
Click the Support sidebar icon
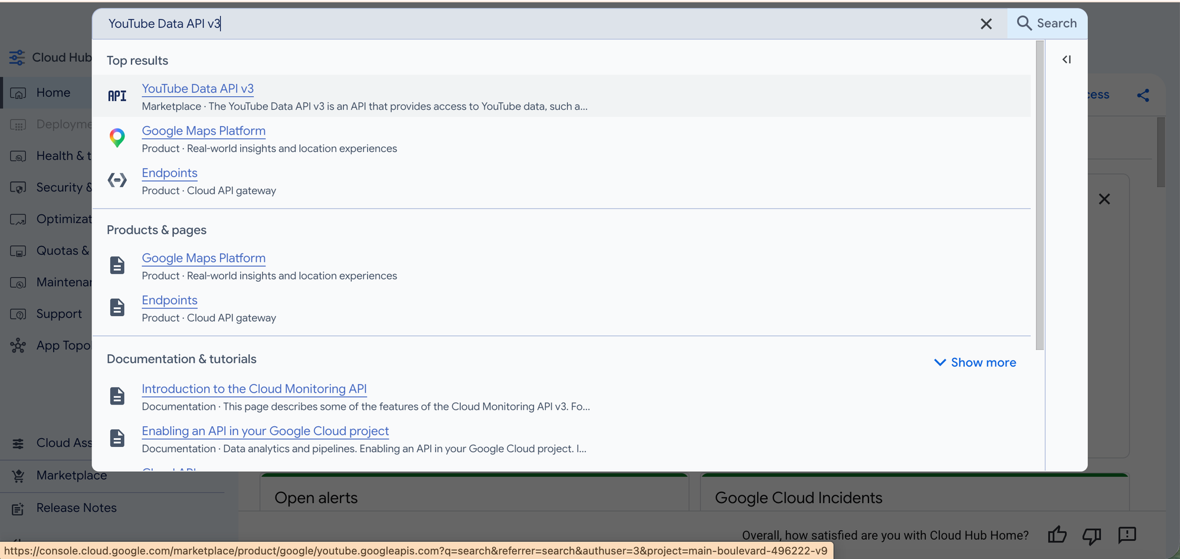(x=18, y=314)
